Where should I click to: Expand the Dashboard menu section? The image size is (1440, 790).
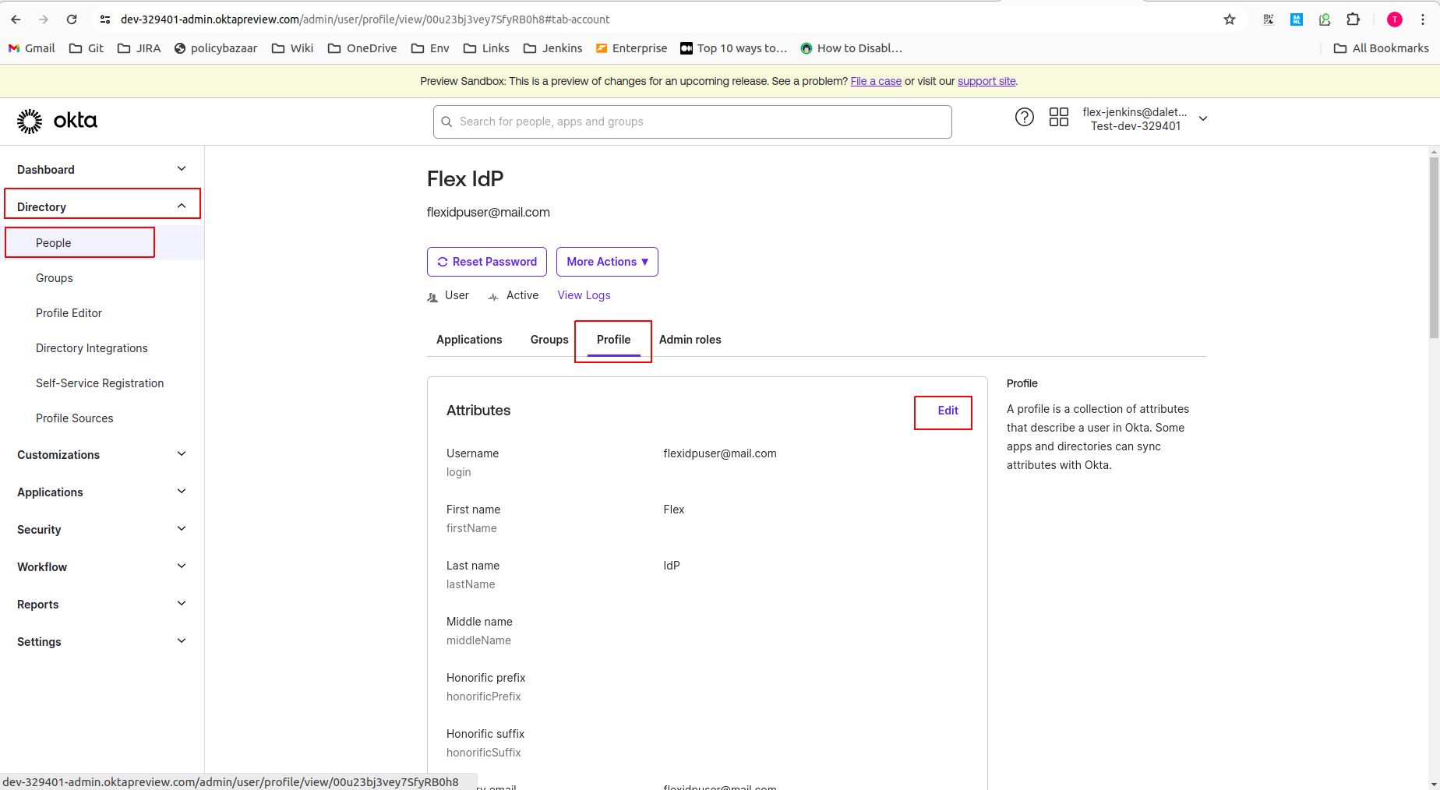click(x=102, y=170)
